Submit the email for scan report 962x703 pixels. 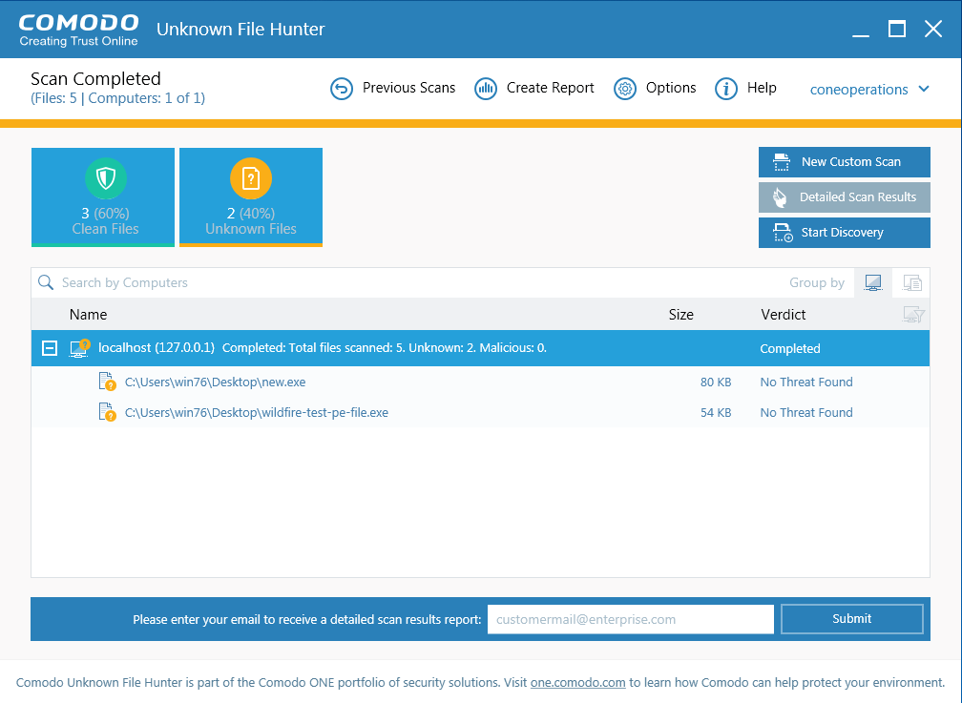tap(851, 619)
